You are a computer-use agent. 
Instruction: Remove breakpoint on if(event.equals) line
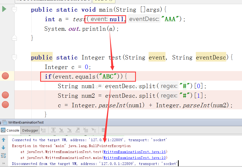pos(5,76)
